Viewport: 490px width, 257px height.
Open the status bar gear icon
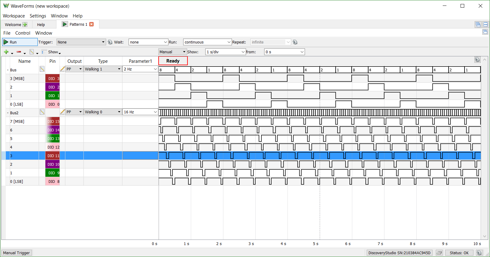pyautogui.click(x=479, y=253)
